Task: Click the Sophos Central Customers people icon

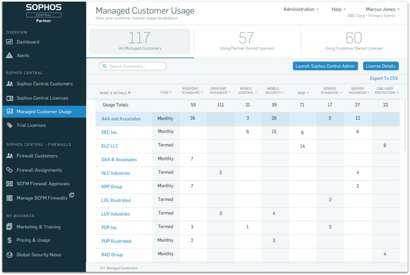Action: click(9, 84)
